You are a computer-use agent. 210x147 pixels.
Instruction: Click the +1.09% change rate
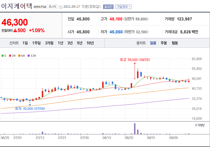click(37, 31)
